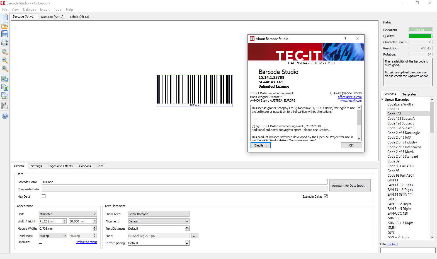Click the barcode filter text field
This screenshot has height=259, width=437.
pyautogui.click(x=408, y=250)
